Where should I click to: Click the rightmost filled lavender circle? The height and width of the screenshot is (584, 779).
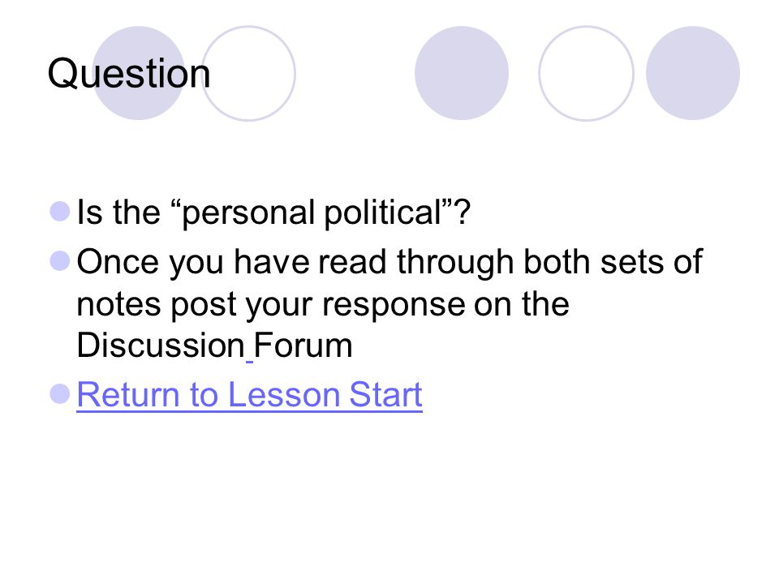(x=693, y=73)
